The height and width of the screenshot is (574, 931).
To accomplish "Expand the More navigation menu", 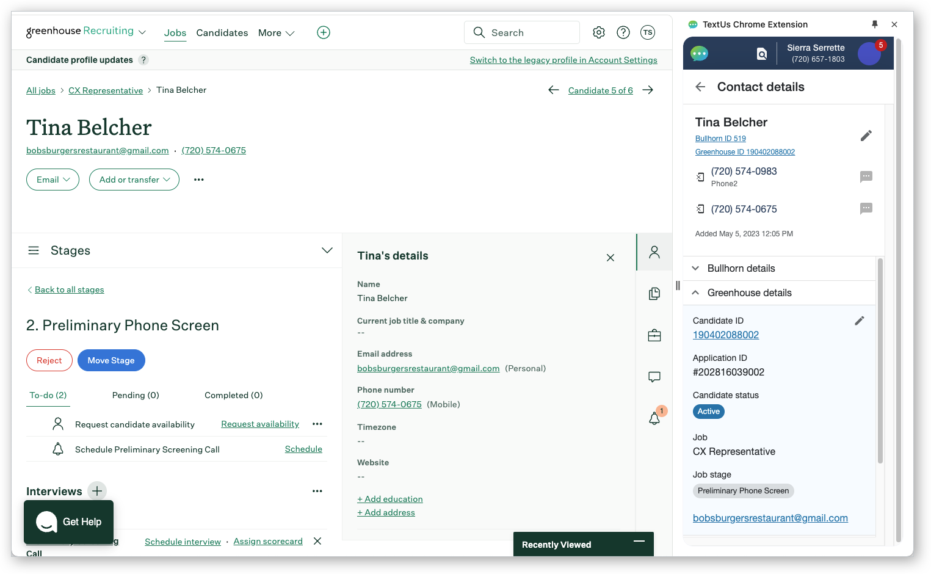I will tap(276, 33).
